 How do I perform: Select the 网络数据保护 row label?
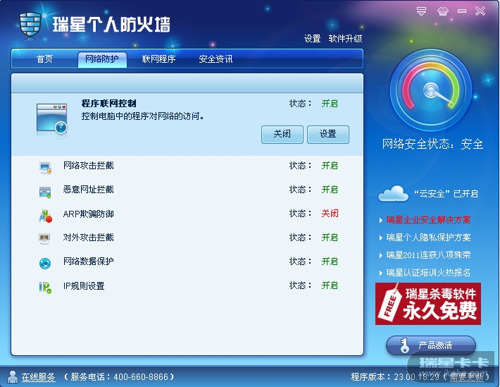88,262
